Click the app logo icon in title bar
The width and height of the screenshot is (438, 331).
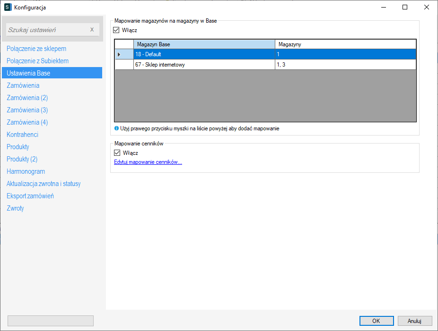(8, 8)
